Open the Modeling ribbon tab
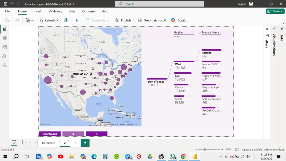The image size is (286, 161). pos(55,11)
